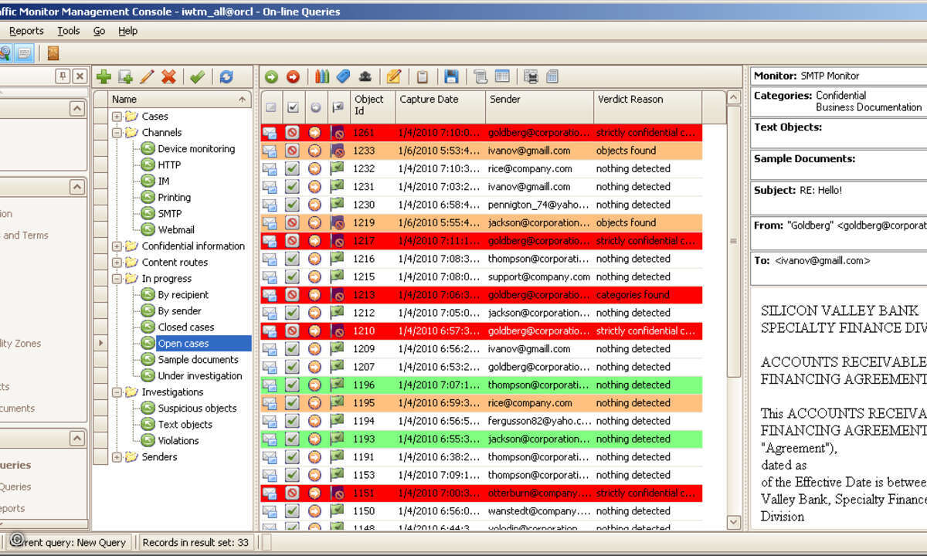
Task: Sort tree by Name column header
Action: coord(179,99)
